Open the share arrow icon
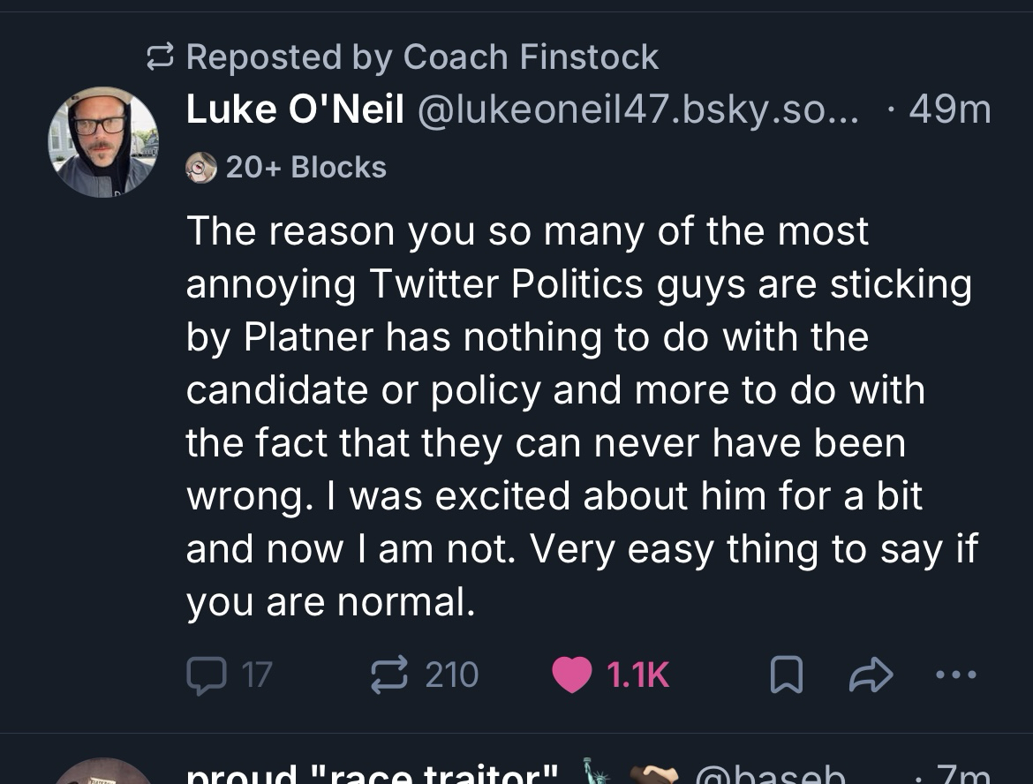1033x784 pixels. point(871,676)
